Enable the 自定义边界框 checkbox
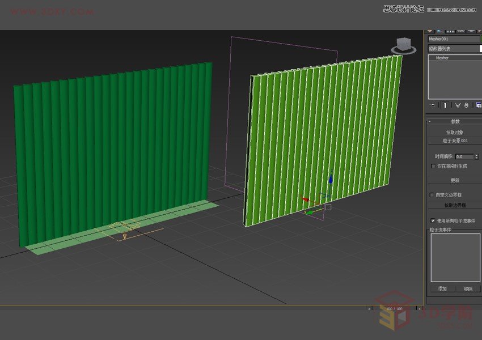 click(x=432, y=194)
